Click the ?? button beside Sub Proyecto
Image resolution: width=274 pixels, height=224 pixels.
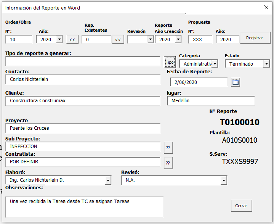coord(168,147)
